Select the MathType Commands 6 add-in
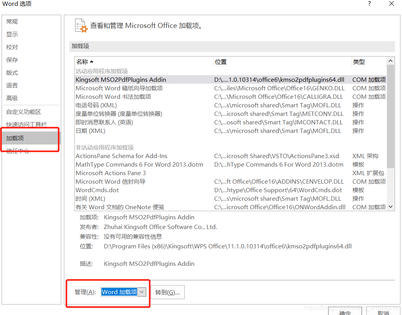 click(x=139, y=164)
